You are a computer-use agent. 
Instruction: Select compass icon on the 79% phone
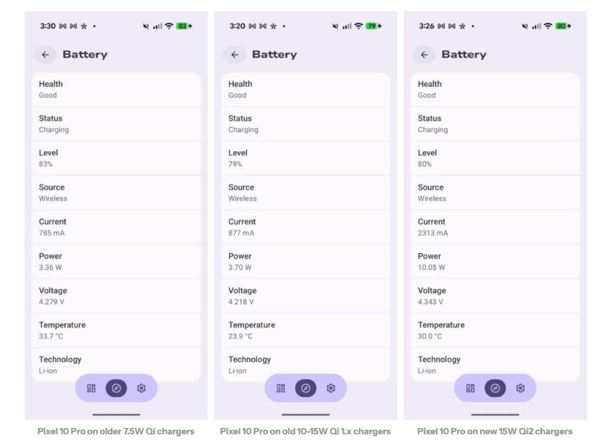(305, 388)
